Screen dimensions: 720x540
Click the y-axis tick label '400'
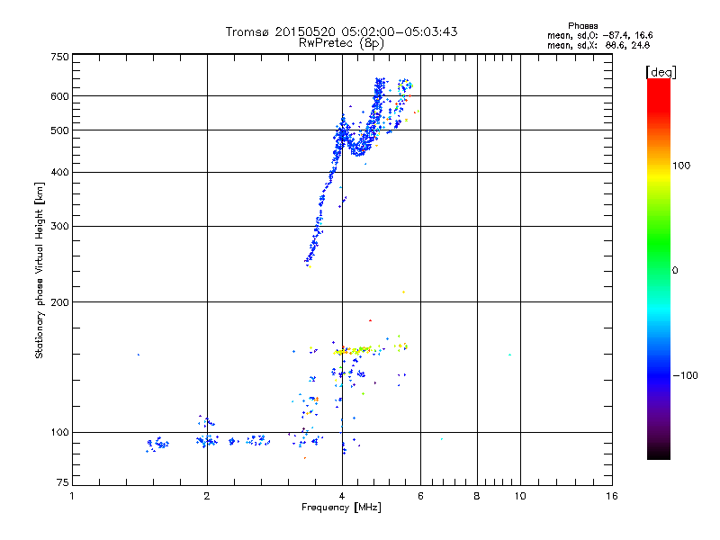click(x=59, y=172)
